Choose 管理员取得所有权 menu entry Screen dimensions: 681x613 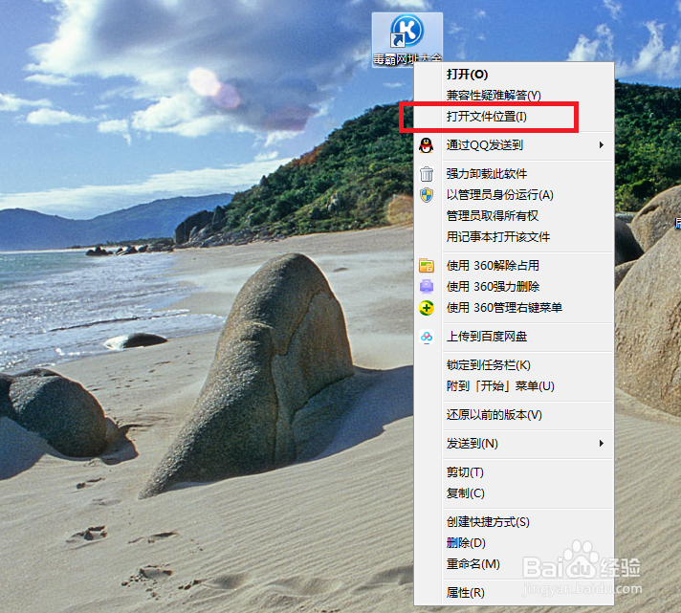click(x=514, y=216)
